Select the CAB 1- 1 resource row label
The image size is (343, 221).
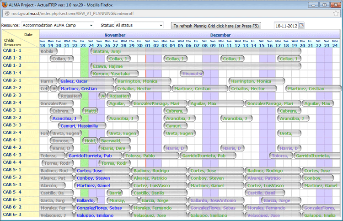12,51
